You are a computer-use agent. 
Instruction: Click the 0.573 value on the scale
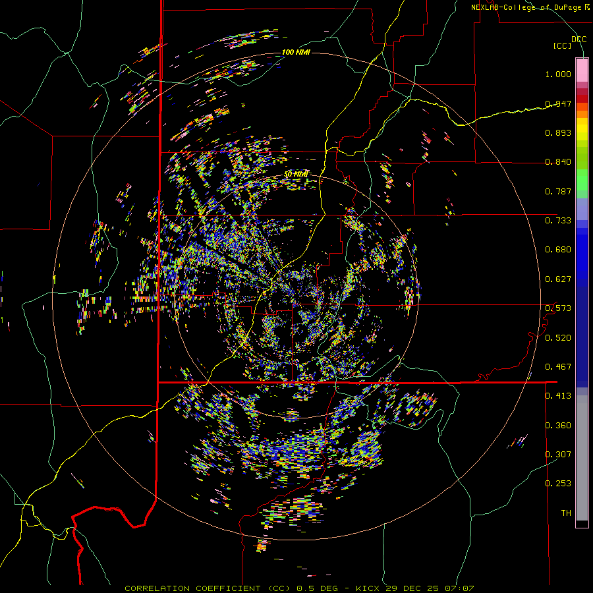click(x=558, y=308)
